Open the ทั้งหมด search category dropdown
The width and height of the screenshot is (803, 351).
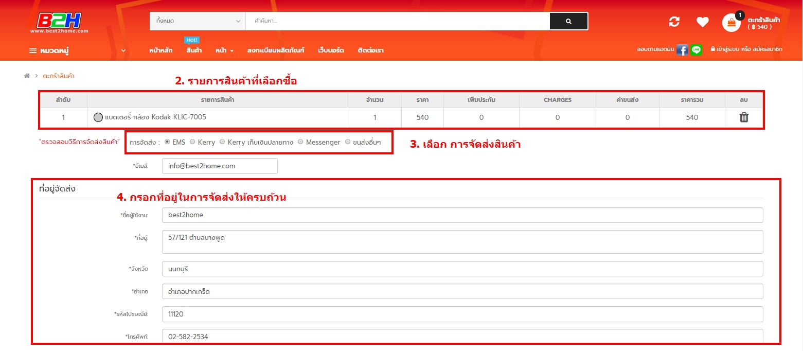point(198,21)
